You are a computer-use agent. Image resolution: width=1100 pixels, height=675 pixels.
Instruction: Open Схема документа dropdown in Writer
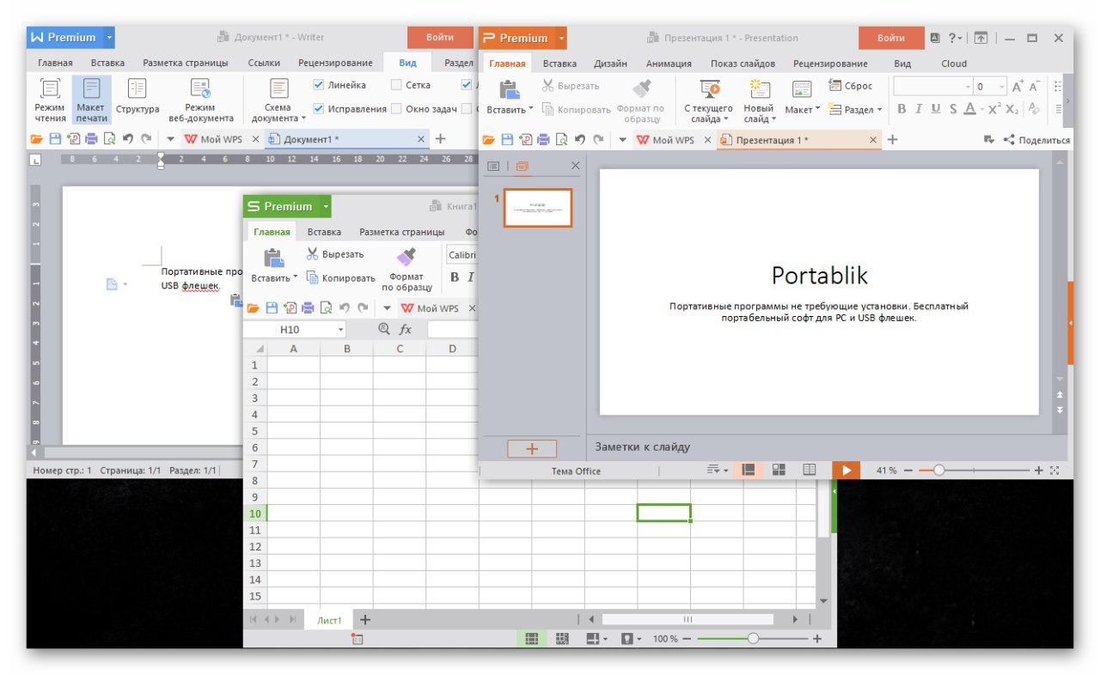tap(278, 100)
